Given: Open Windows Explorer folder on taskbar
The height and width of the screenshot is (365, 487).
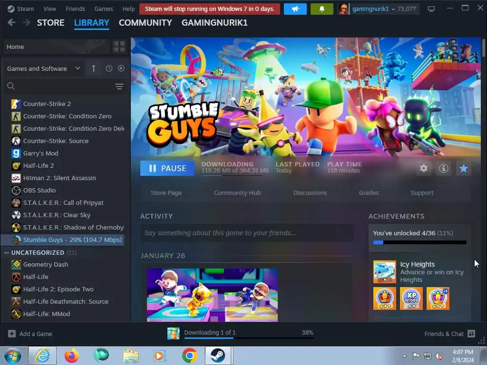Looking at the screenshot, I should pyautogui.click(x=131, y=355).
